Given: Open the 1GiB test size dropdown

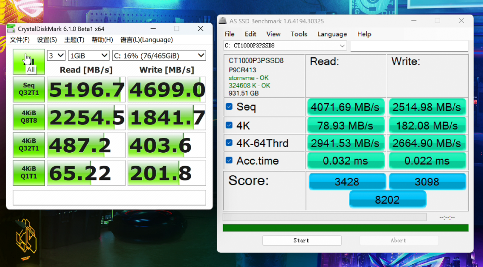Looking at the screenshot, I should tap(89, 56).
